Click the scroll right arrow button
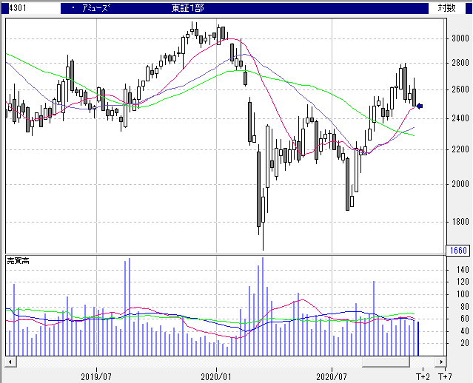Screen dimensions: 473x383 tap(440, 362)
